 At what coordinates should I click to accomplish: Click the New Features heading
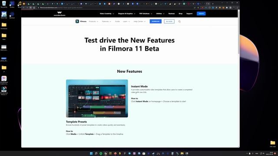[x=129, y=71]
